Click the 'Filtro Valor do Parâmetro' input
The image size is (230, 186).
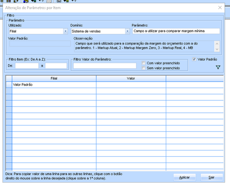click(105, 66)
